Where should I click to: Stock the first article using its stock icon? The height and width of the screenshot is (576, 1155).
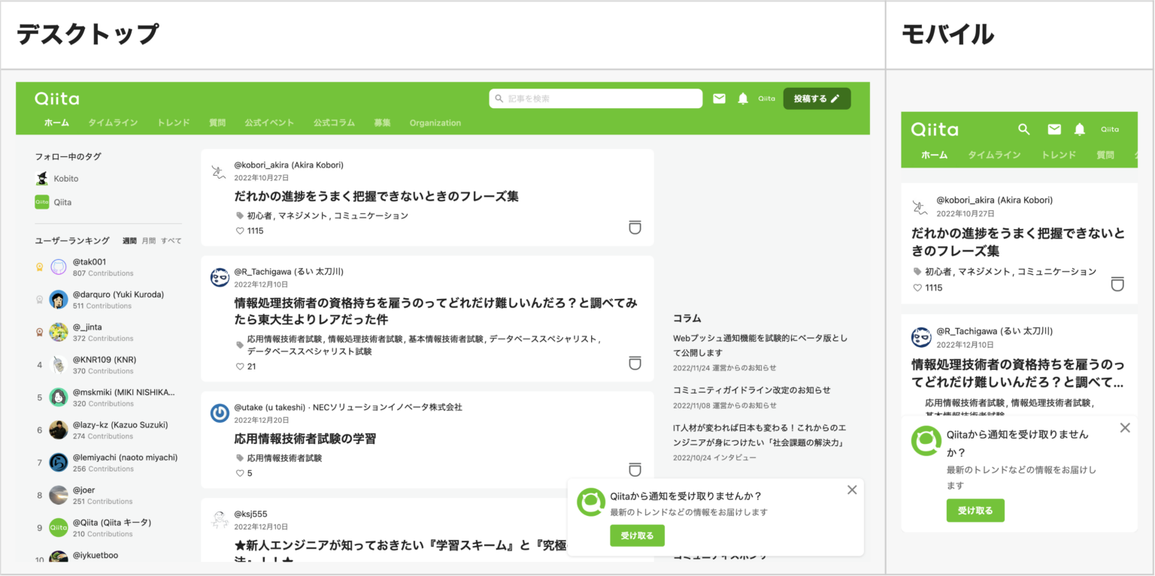pyautogui.click(x=635, y=227)
